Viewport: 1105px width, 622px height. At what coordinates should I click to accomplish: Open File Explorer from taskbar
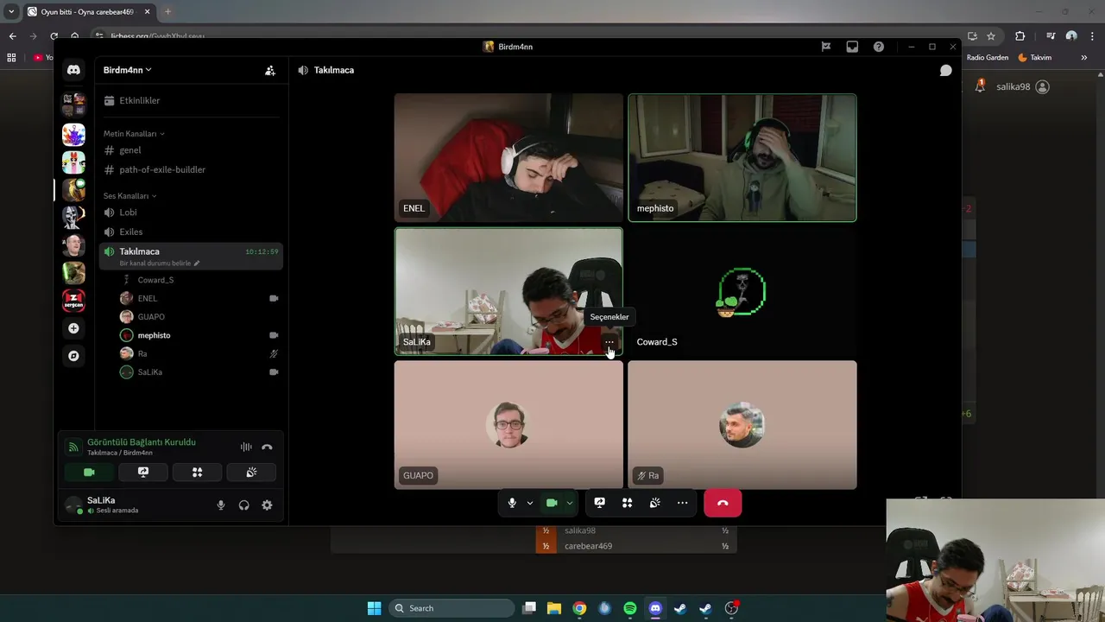[x=554, y=608]
